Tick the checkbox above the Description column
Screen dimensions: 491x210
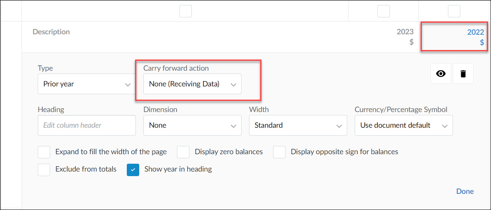pyautogui.click(x=185, y=11)
